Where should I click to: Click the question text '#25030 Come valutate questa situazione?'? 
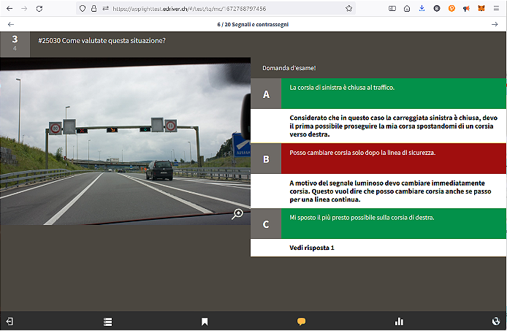click(x=102, y=41)
